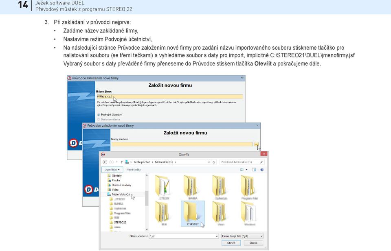Change the view using the view icon
Screen dimensions: 391x251
(x=242, y=170)
